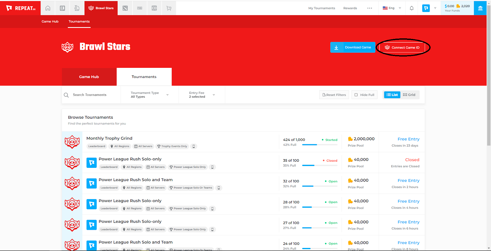Image resolution: width=491 pixels, height=251 pixels.
Task: Select the Brawl Stars tab in top bar
Action: click(101, 8)
